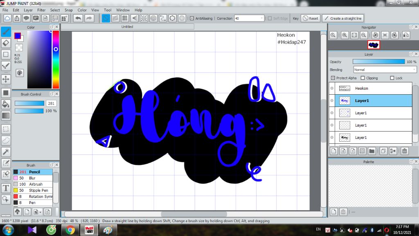Click the rainbow hue bar
The height and width of the screenshot is (236, 419).
pos(56,59)
